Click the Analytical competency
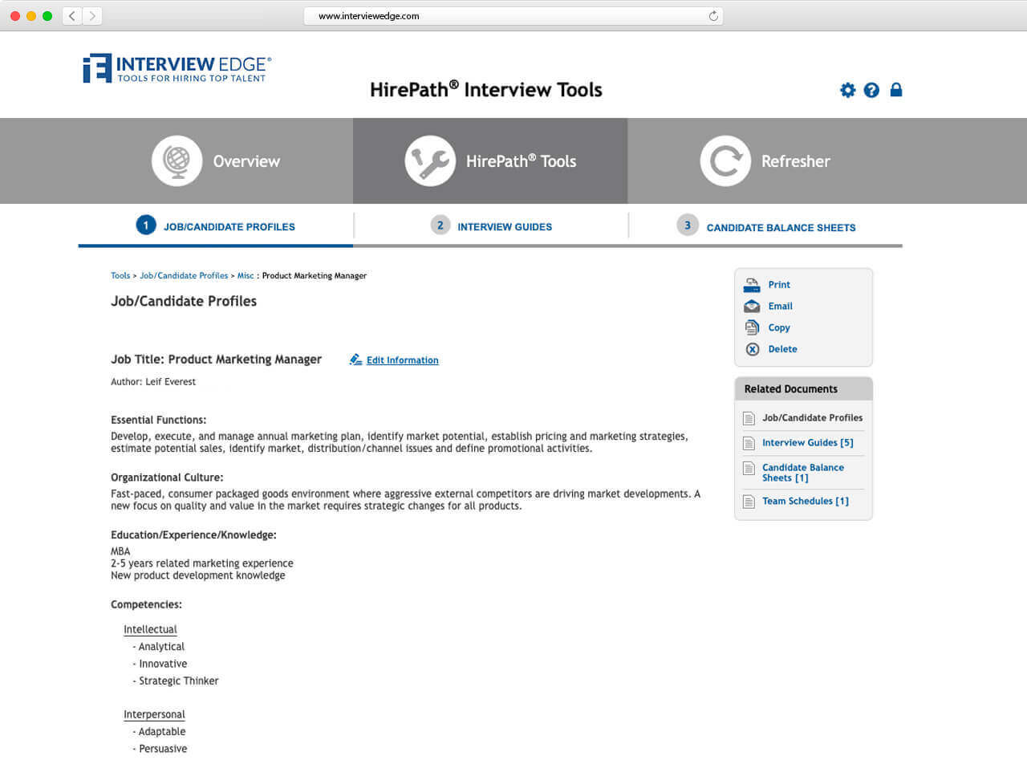Image resolution: width=1027 pixels, height=760 pixels. click(161, 647)
